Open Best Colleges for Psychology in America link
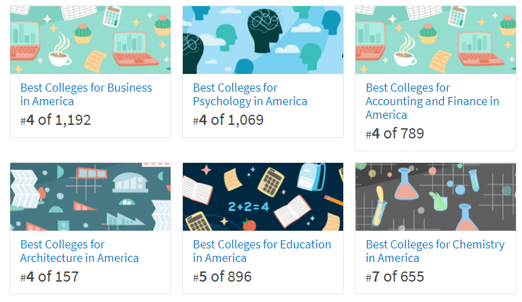 (249, 94)
